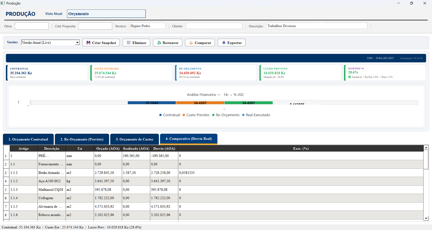This screenshot has width=432, height=230.
Task: Click the recycle icon on Restaurar
Action: 159,43
